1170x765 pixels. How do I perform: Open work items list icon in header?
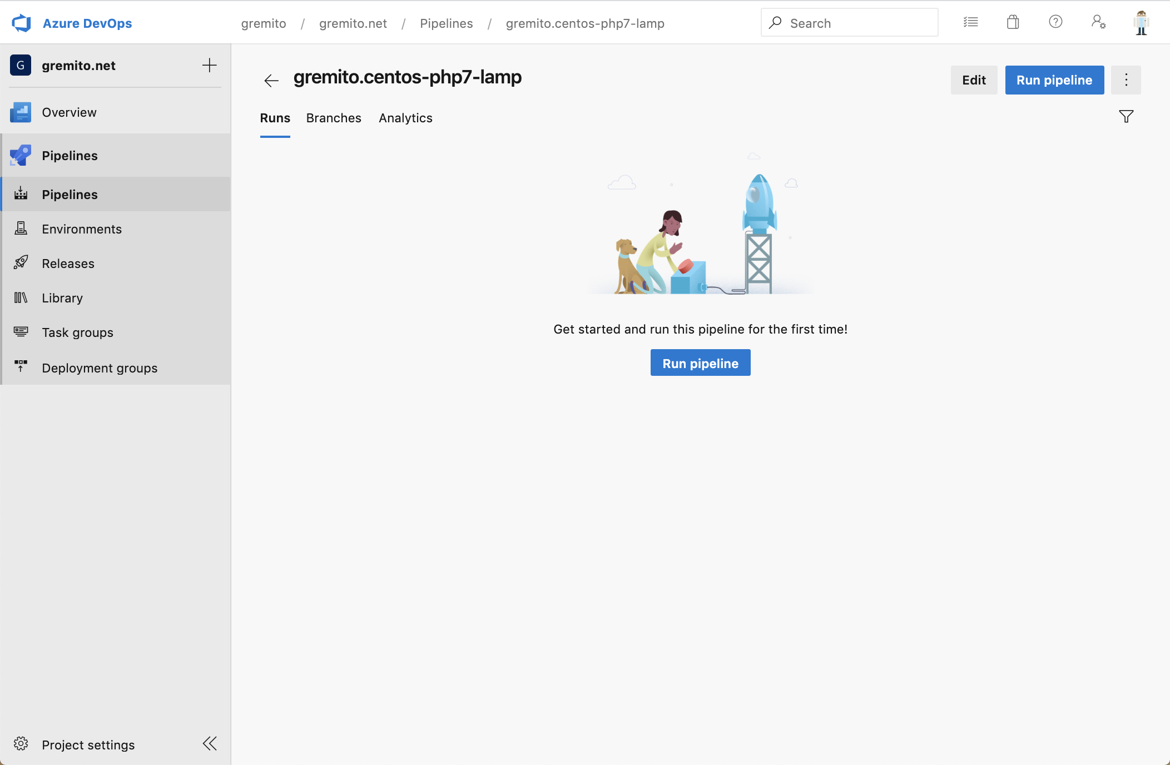click(970, 22)
